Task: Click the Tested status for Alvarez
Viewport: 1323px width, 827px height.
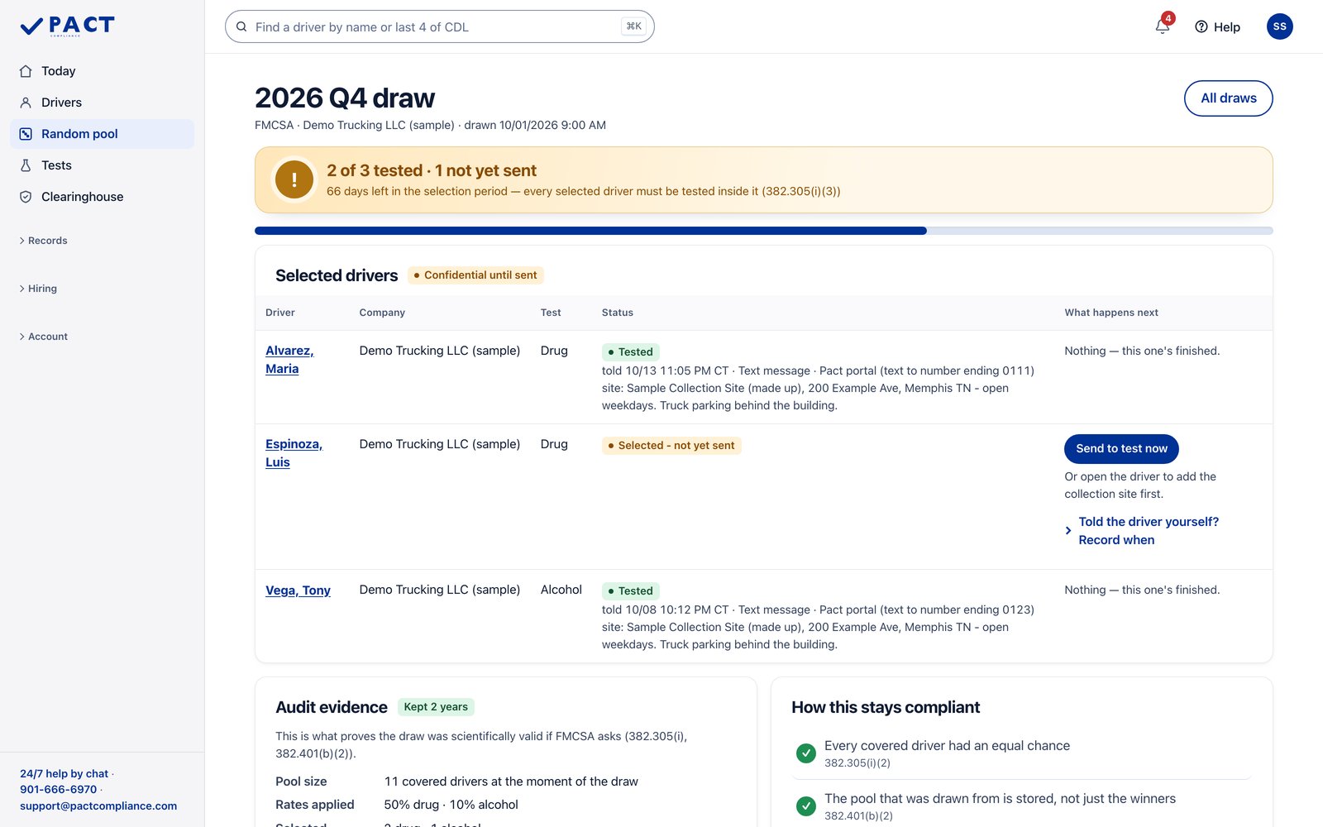Action: click(630, 352)
